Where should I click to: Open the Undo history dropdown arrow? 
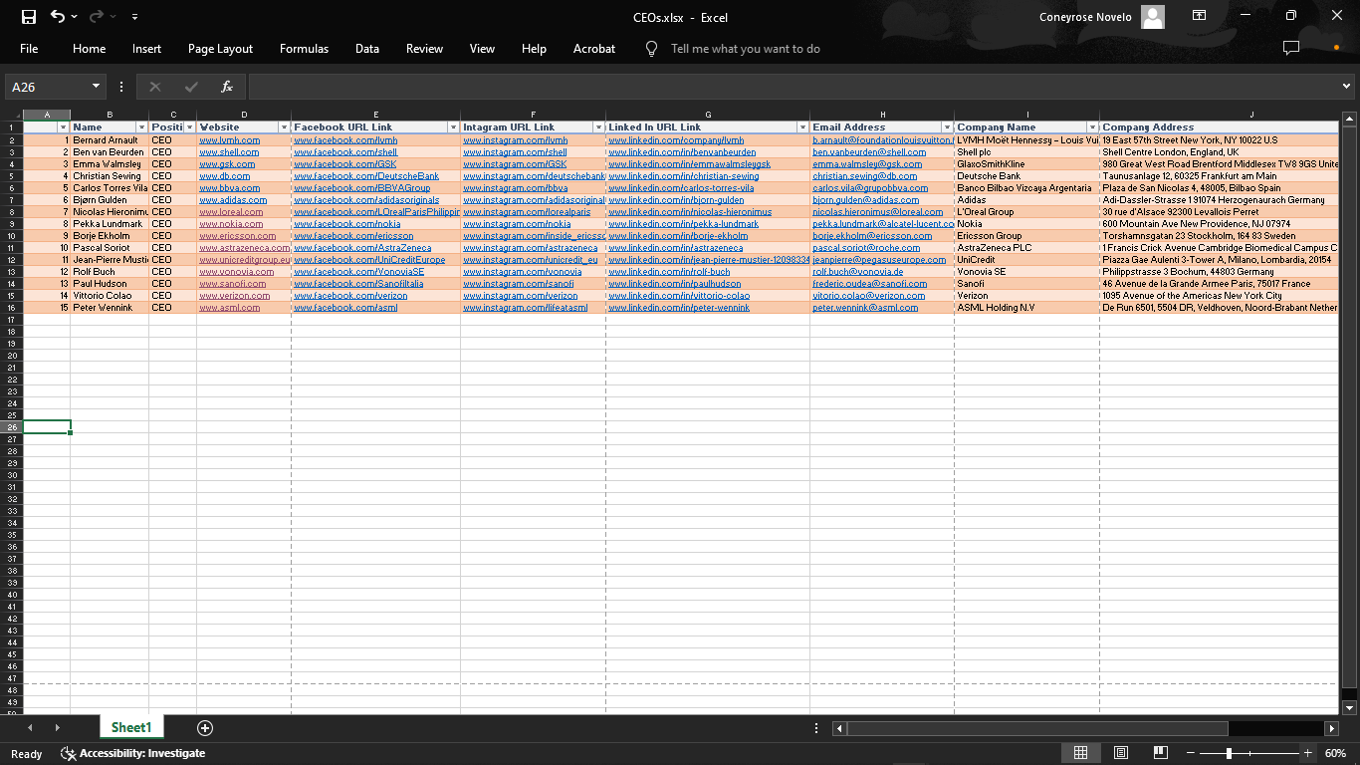coord(74,17)
